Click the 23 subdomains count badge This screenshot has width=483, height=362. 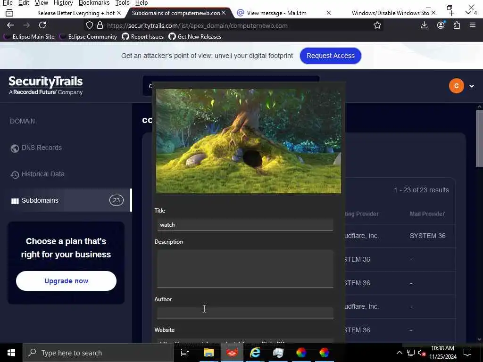(117, 200)
